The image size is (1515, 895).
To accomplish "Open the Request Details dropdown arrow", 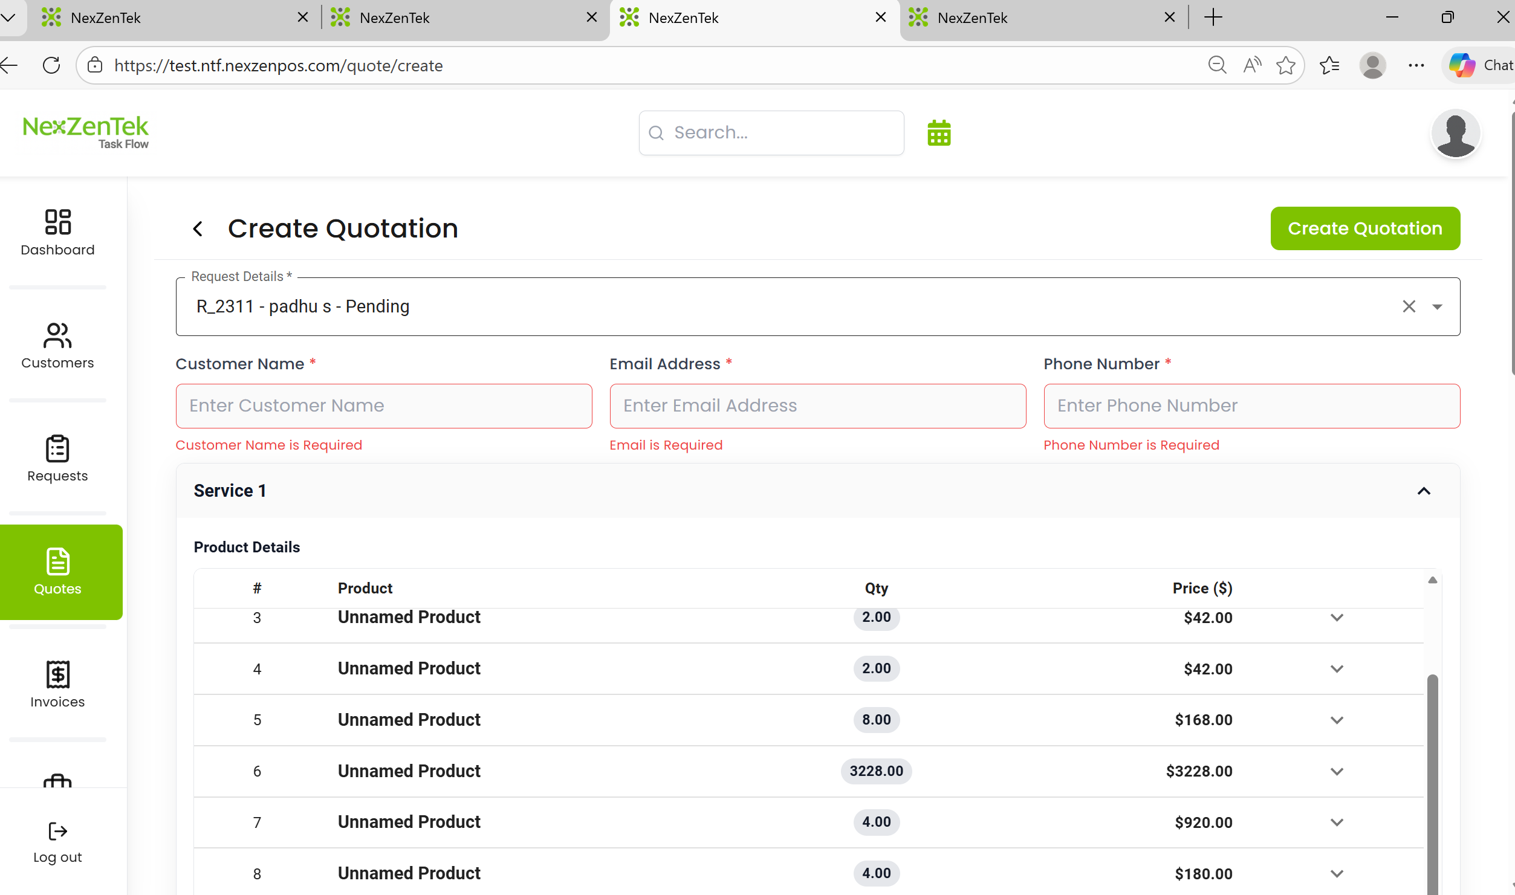I will (x=1438, y=307).
